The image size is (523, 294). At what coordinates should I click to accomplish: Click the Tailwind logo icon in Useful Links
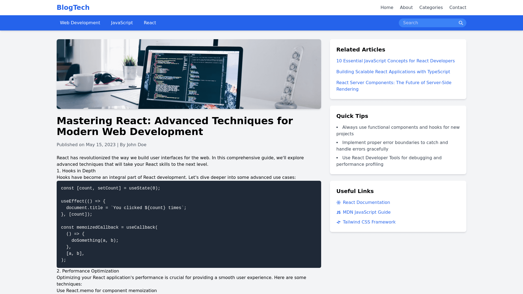click(x=339, y=222)
